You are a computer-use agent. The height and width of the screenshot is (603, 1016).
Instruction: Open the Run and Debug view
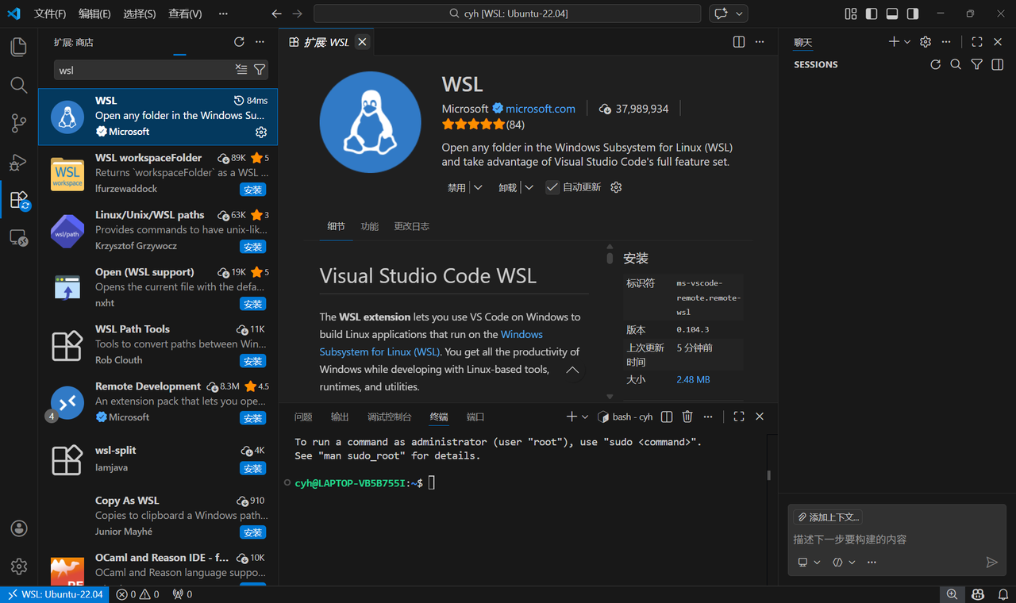pos(19,162)
